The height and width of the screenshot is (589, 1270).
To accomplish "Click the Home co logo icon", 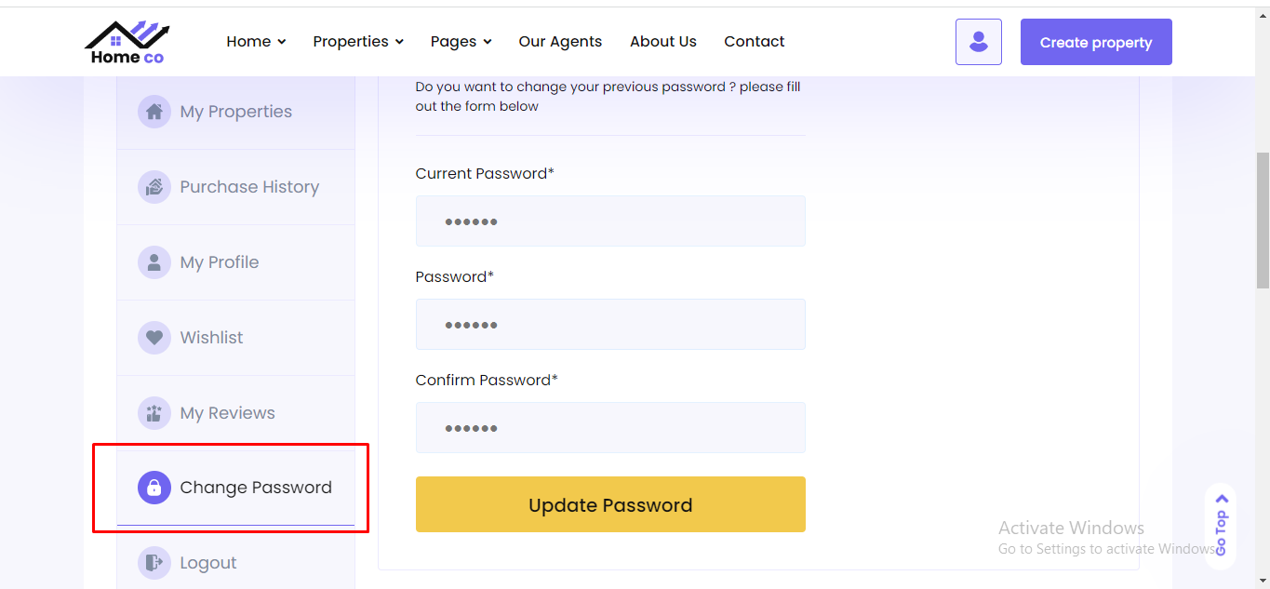I will point(127,43).
